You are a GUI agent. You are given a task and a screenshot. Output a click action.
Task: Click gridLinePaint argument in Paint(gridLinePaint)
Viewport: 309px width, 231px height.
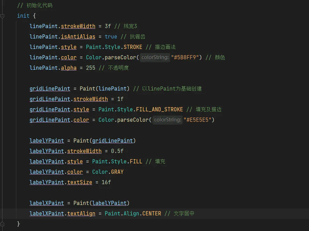pyautogui.click(x=112, y=140)
